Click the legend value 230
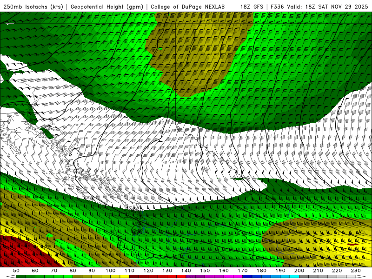 356,271
